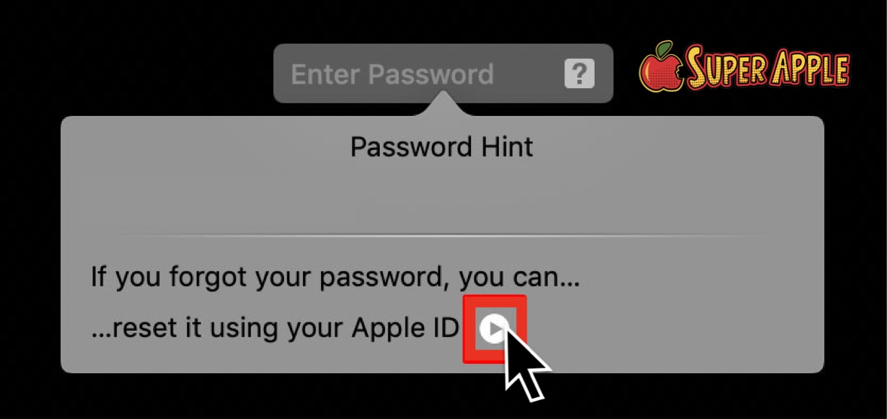This screenshot has height=419, width=887.
Task: Click the divider line under Password Hint
Action: [x=442, y=234]
